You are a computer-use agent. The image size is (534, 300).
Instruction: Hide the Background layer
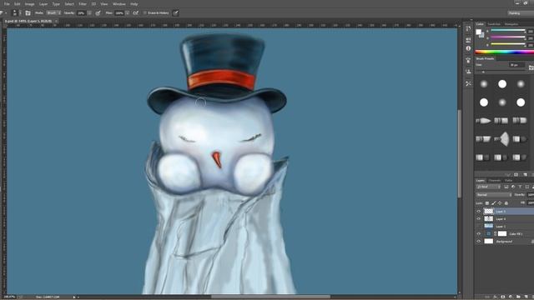(478, 242)
